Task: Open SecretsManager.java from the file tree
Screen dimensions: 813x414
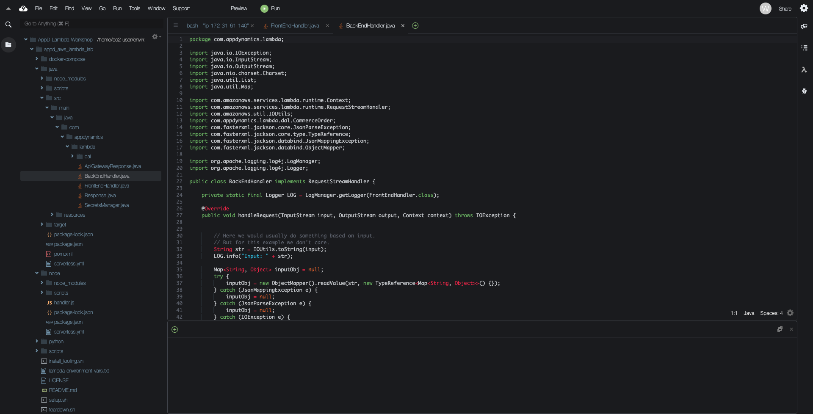Action: point(106,205)
